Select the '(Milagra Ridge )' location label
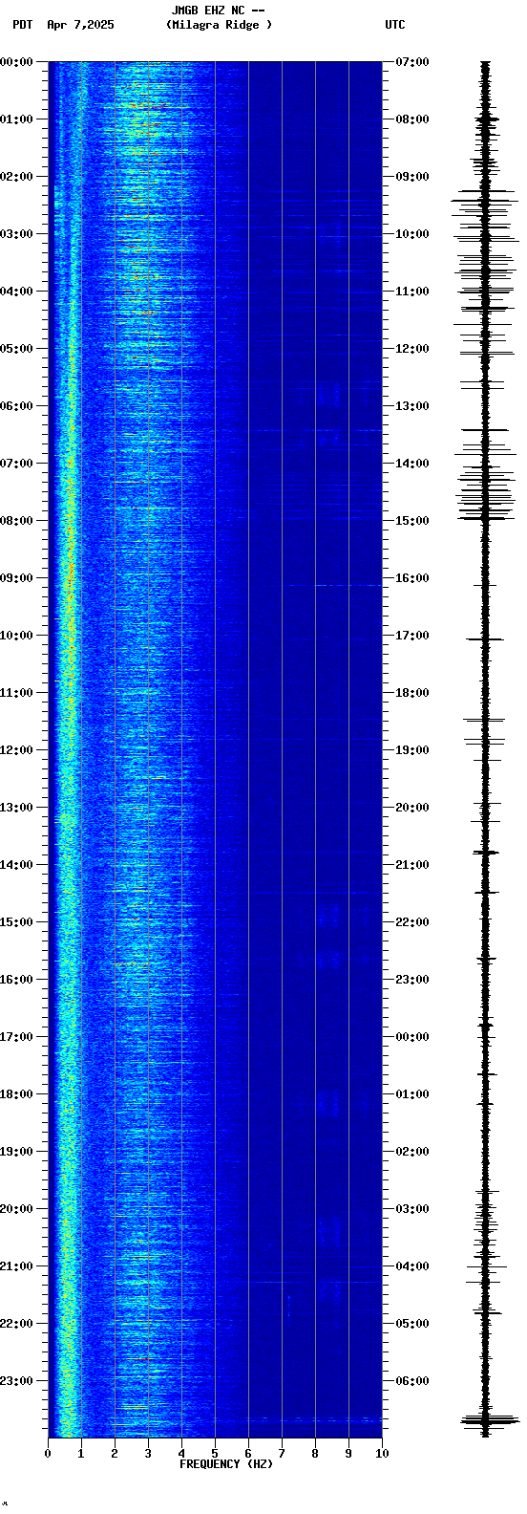 point(219,25)
